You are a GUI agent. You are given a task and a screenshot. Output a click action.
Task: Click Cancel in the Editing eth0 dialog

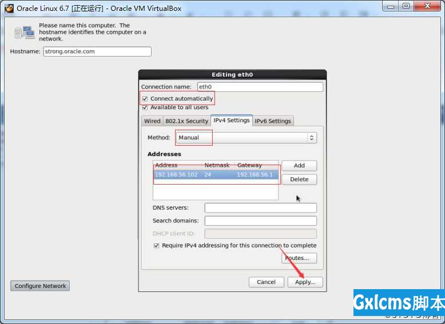coord(266,282)
